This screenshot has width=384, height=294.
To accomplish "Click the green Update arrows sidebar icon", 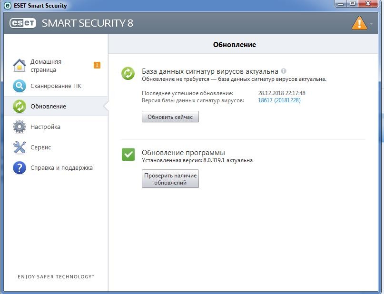I will tap(19, 106).
